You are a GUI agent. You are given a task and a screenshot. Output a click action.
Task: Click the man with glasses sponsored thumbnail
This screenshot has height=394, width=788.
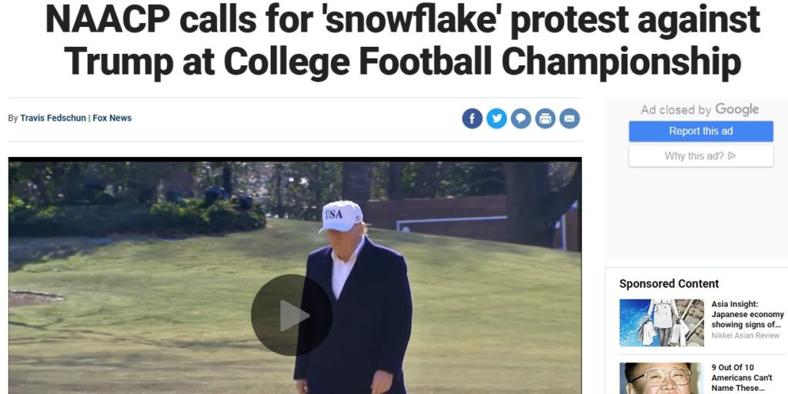click(661, 379)
